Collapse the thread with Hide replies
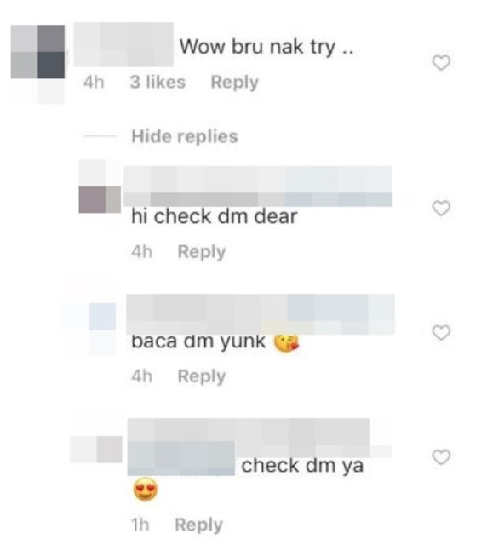 click(185, 136)
